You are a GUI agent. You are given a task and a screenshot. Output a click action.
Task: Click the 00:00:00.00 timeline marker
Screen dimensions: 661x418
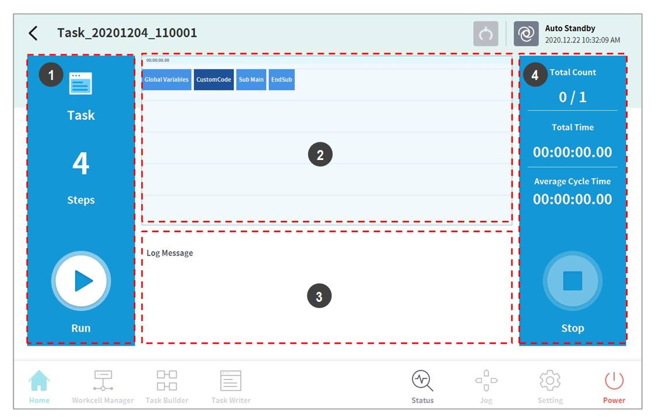click(158, 60)
